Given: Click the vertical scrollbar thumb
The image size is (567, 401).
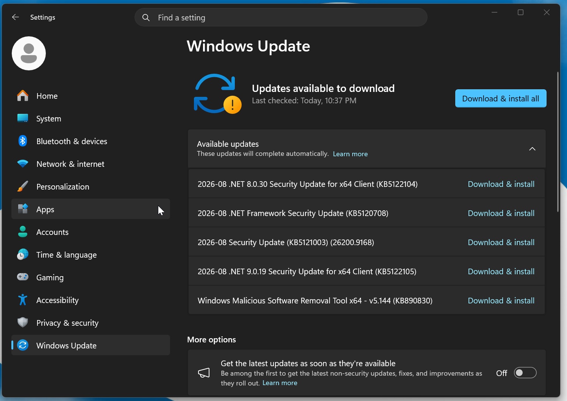Looking at the screenshot, I should pyautogui.click(x=558, y=141).
